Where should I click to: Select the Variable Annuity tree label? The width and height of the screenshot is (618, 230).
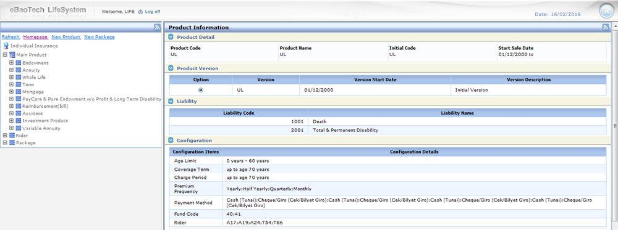pyautogui.click(x=41, y=128)
